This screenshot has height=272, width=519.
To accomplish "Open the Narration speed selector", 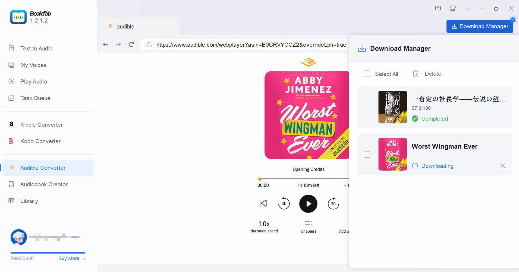I will click(x=264, y=226).
